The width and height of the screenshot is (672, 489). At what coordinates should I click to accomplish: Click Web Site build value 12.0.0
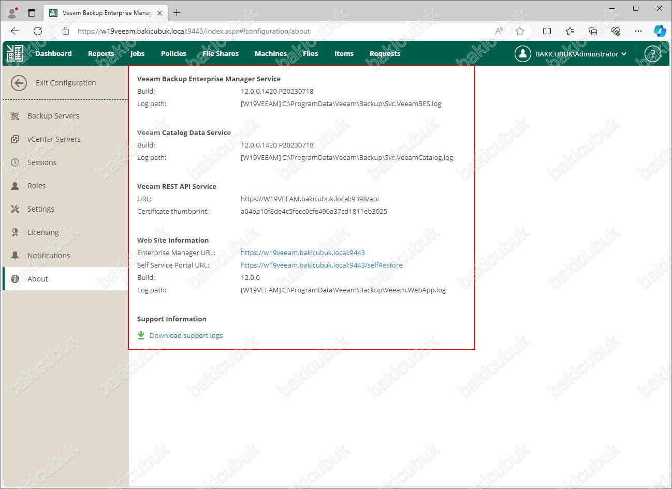coord(250,277)
